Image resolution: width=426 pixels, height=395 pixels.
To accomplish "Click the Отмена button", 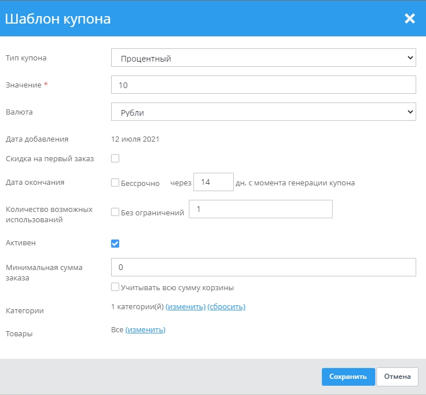I will click(397, 377).
